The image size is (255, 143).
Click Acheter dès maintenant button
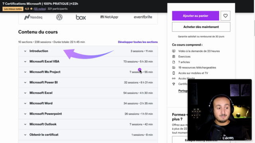pos(201,27)
